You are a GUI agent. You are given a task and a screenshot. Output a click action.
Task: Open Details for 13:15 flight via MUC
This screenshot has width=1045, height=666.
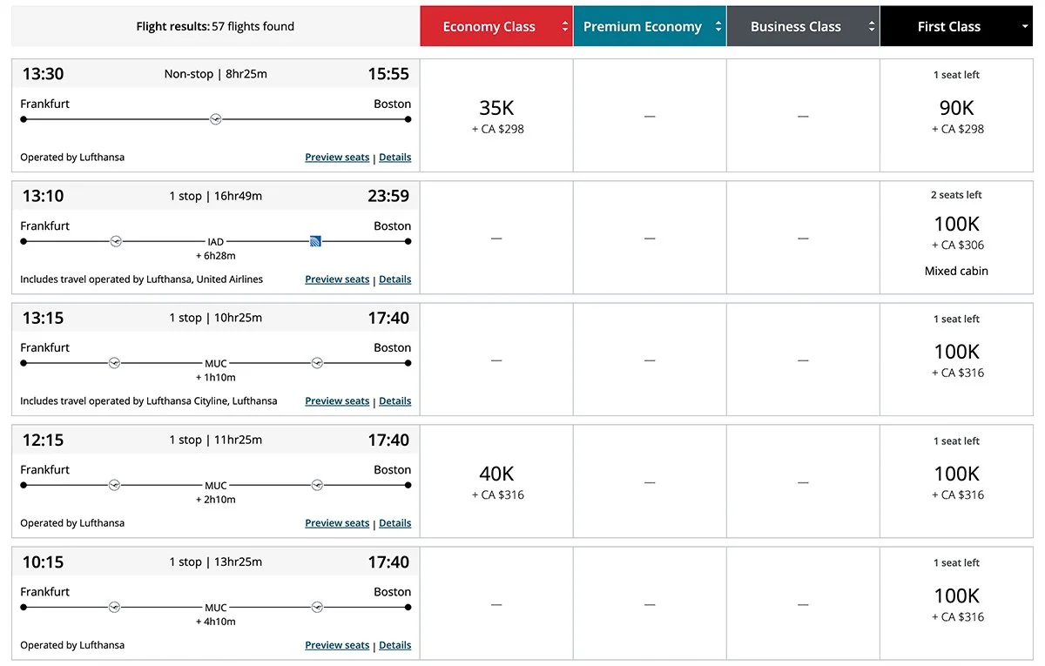coord(395,401)
